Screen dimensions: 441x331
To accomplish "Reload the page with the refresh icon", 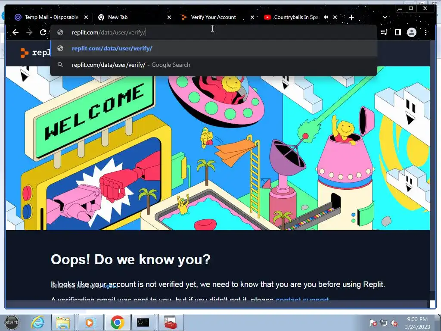I will coord(43,32).
